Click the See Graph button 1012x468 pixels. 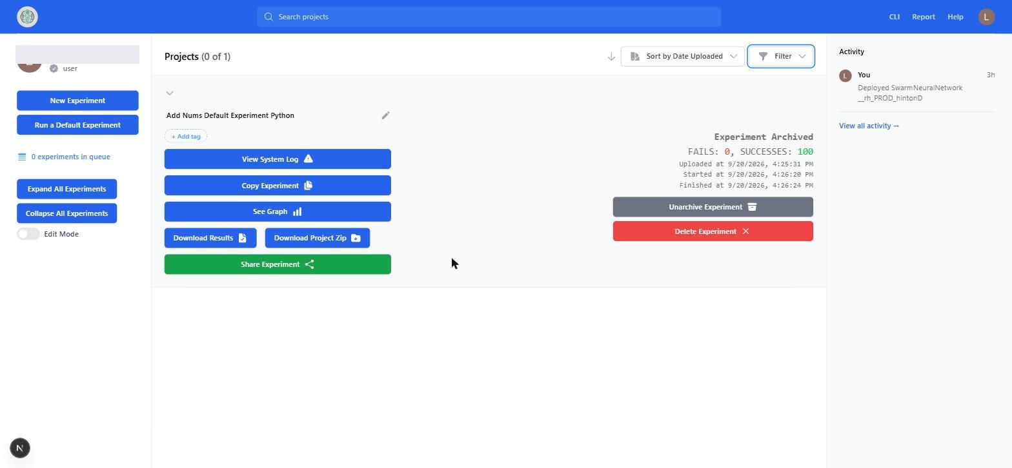[x=278, y=211]
